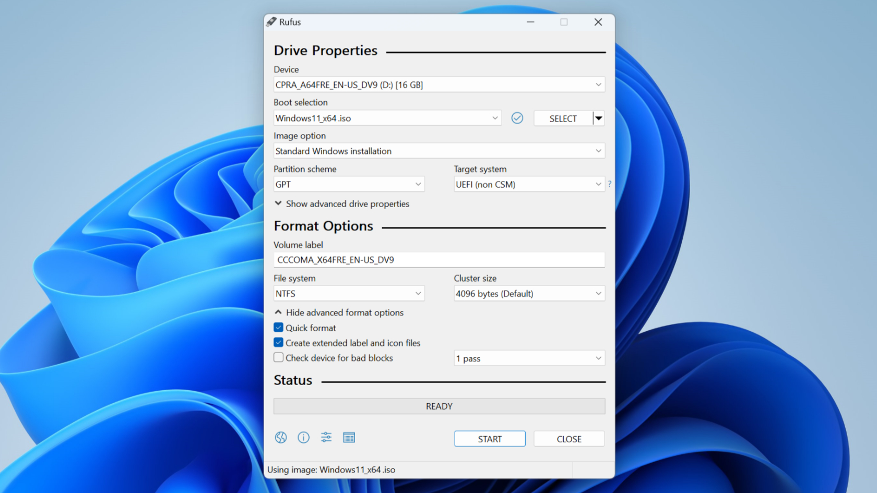The height and width of the screenshot is (493, 877).
Task: Click the checksum checkmark icon
Action: click(x=517, y=118)
